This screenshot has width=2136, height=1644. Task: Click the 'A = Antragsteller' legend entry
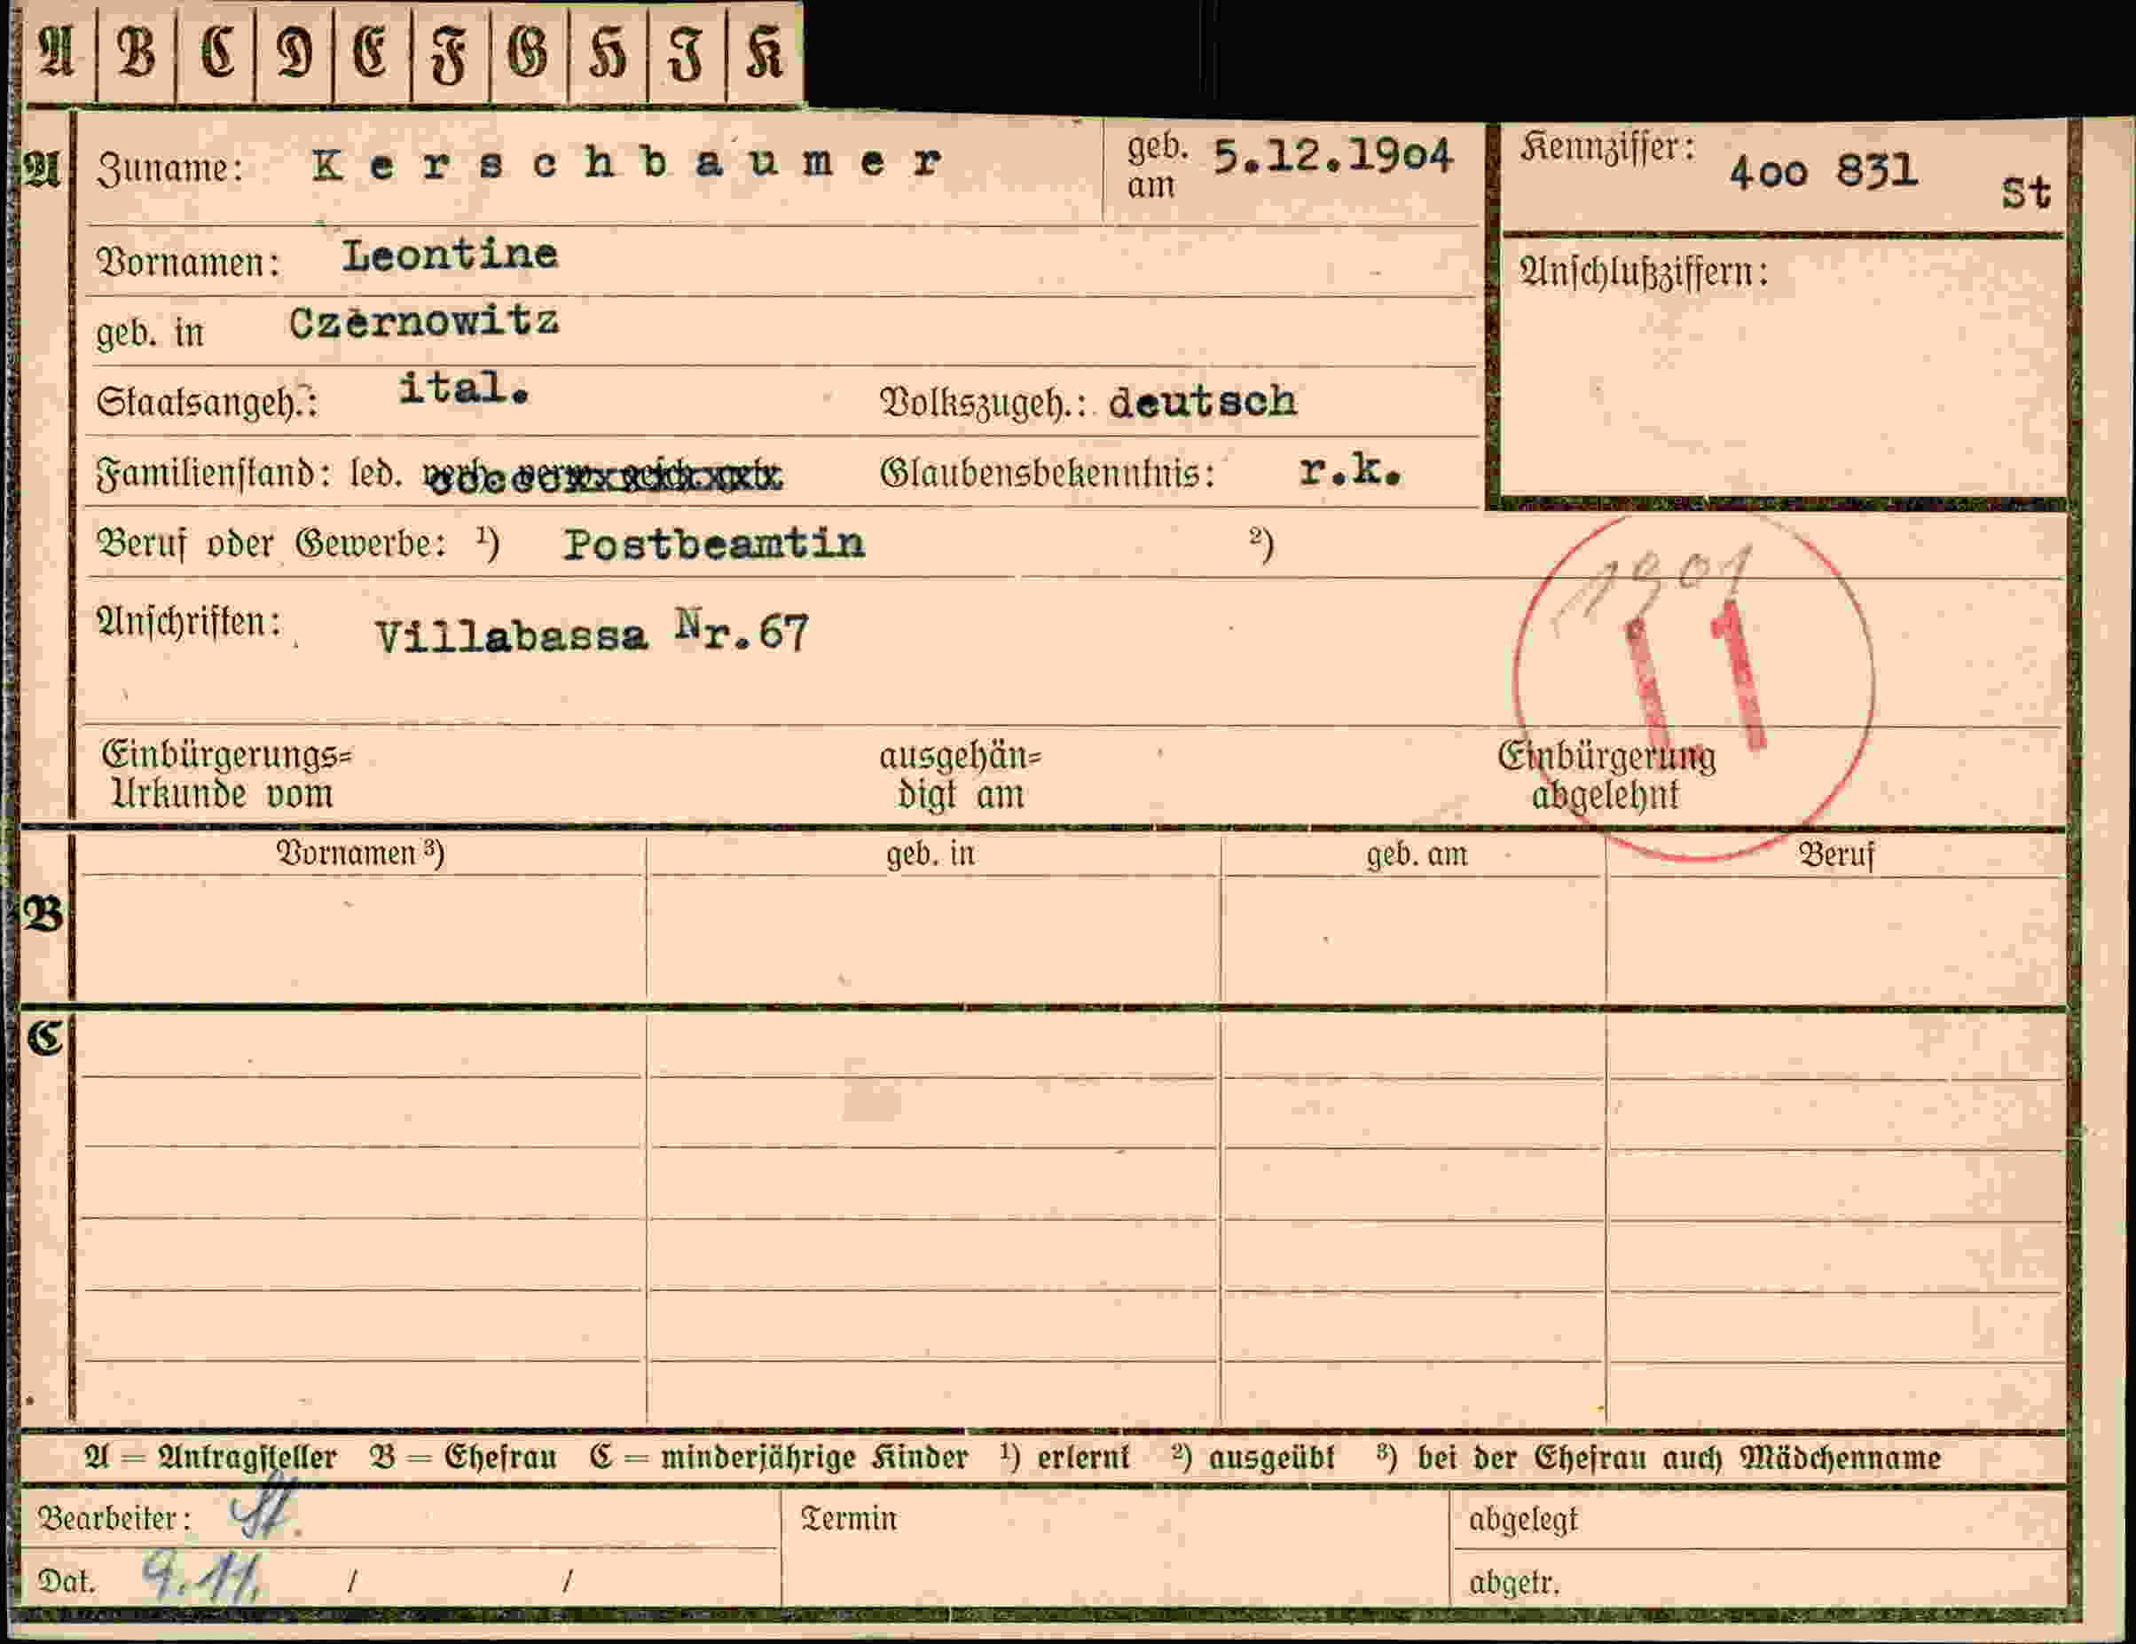click(x=211, y=1459)
